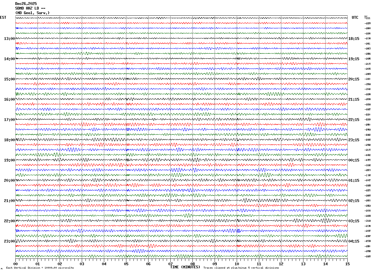Image resolution: width=372 pixels, height=272 pixels.
Task: Select the 14:00 EST time label
Action: tap(10, 59)
